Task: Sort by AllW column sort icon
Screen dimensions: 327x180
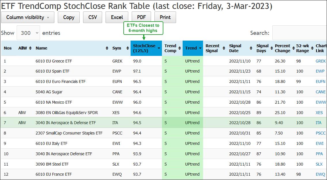Action: (30, 48)
